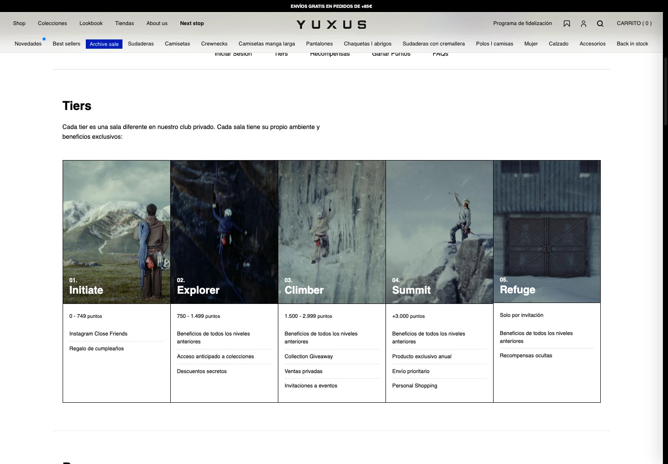Click the YUXUS logo
The height and width of the screenshot is (464, 668).
332,25
